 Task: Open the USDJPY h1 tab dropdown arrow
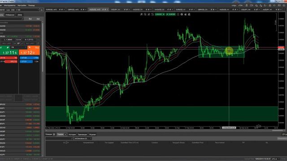pyautogui.click(x=129, y=9)
